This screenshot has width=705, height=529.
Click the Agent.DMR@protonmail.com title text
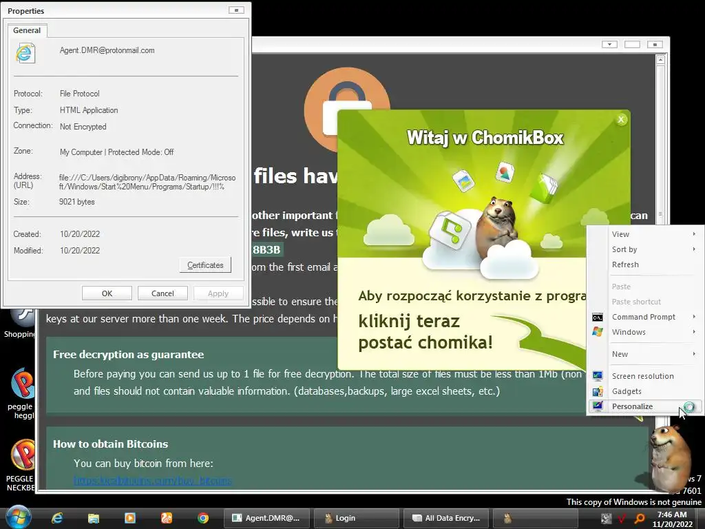click(107, 50)
